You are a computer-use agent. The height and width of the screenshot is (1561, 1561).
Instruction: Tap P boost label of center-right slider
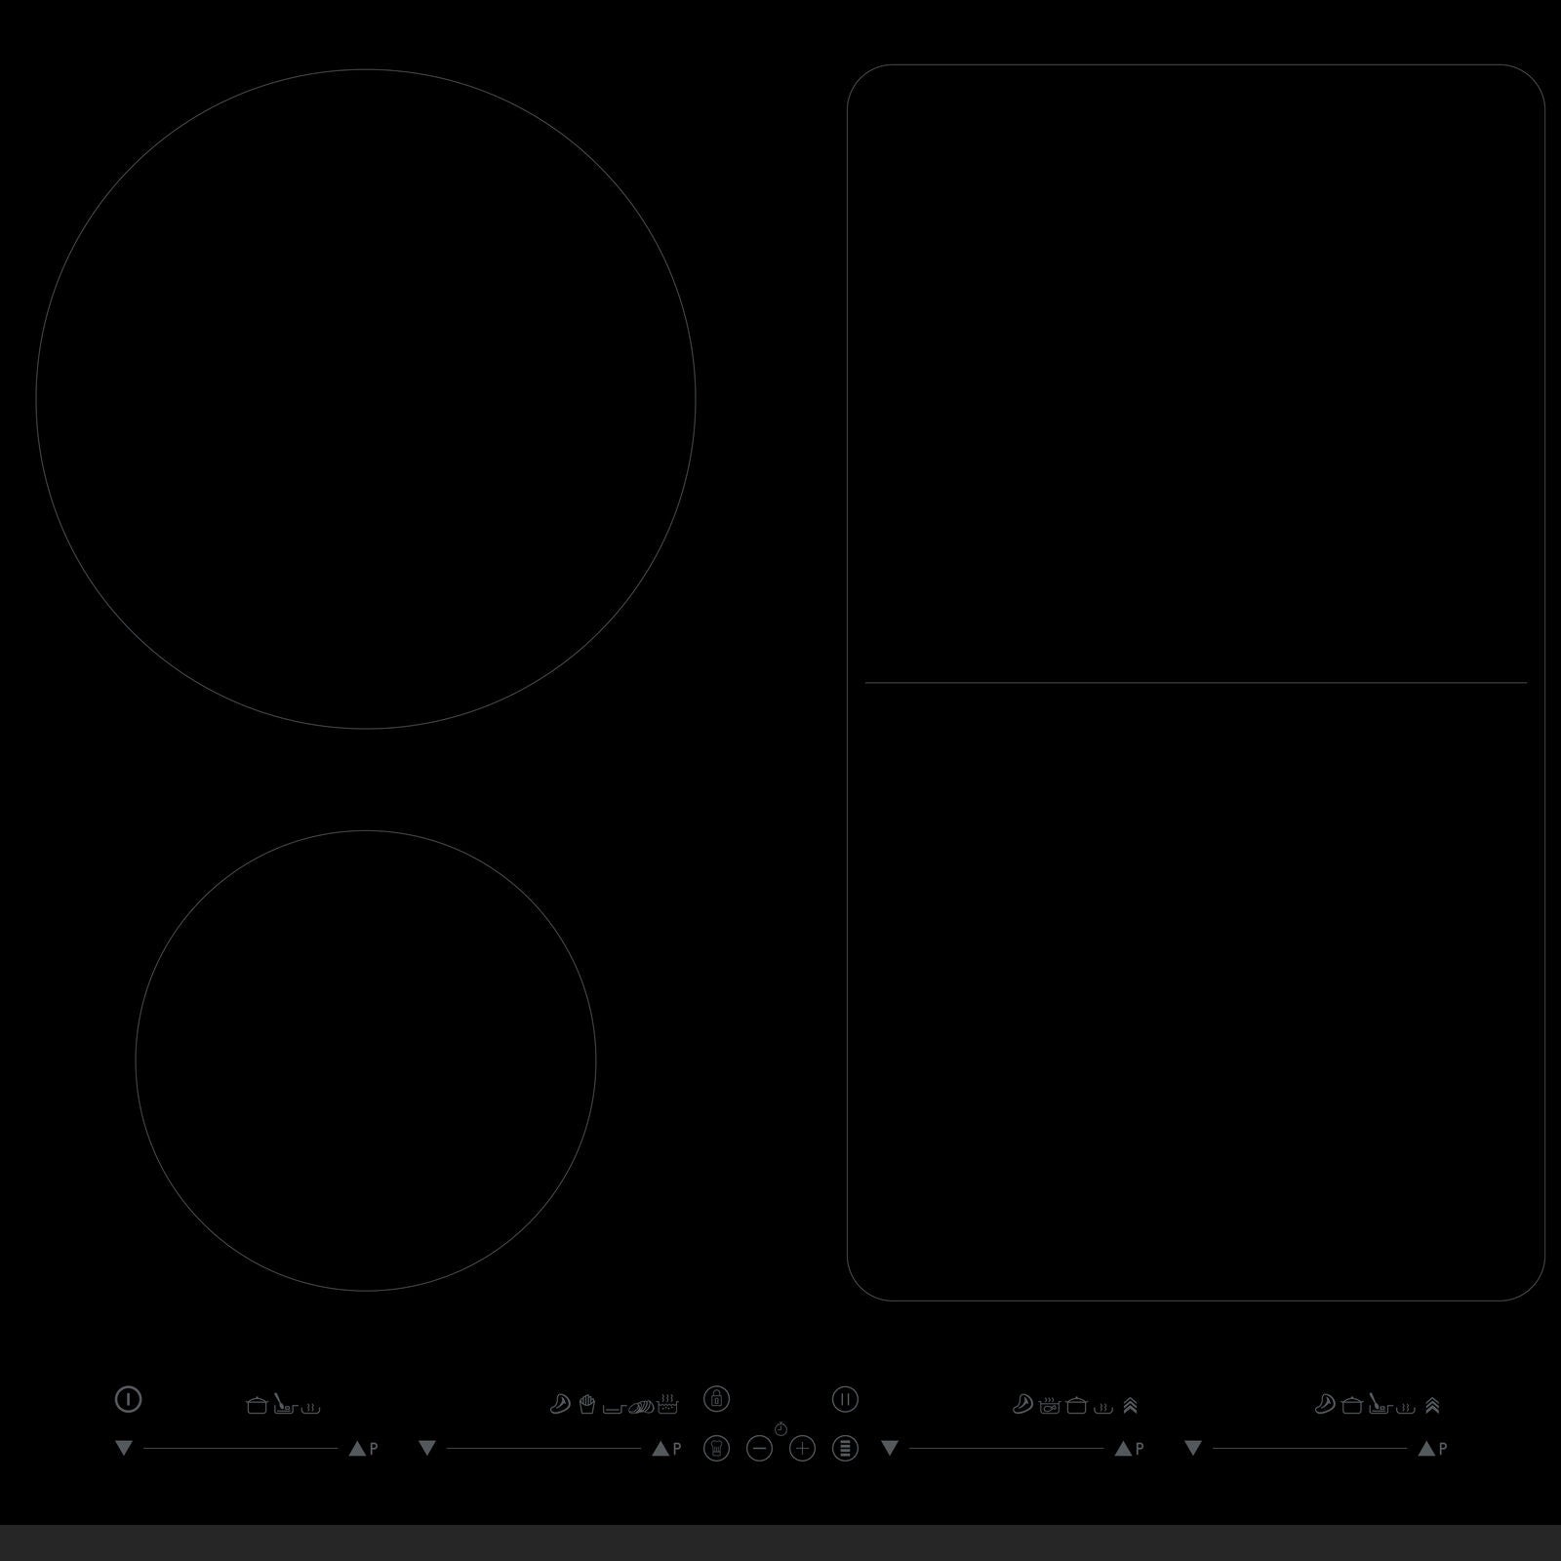[x=1140, y=1450]
